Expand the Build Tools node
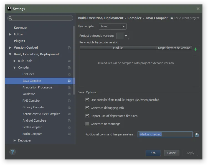 pyautogui.click(x=14, y=61)
